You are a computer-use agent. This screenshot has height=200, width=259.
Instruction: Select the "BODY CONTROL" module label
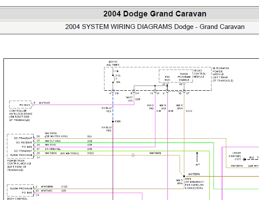[x=17, y=199]
